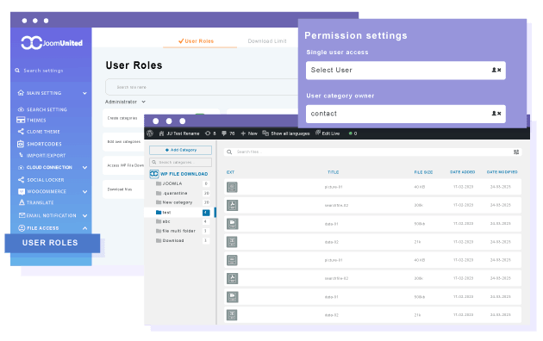The width and height of the screenshot is (543, 341).
Task: Click the File Access user icon
Action: 22,228
